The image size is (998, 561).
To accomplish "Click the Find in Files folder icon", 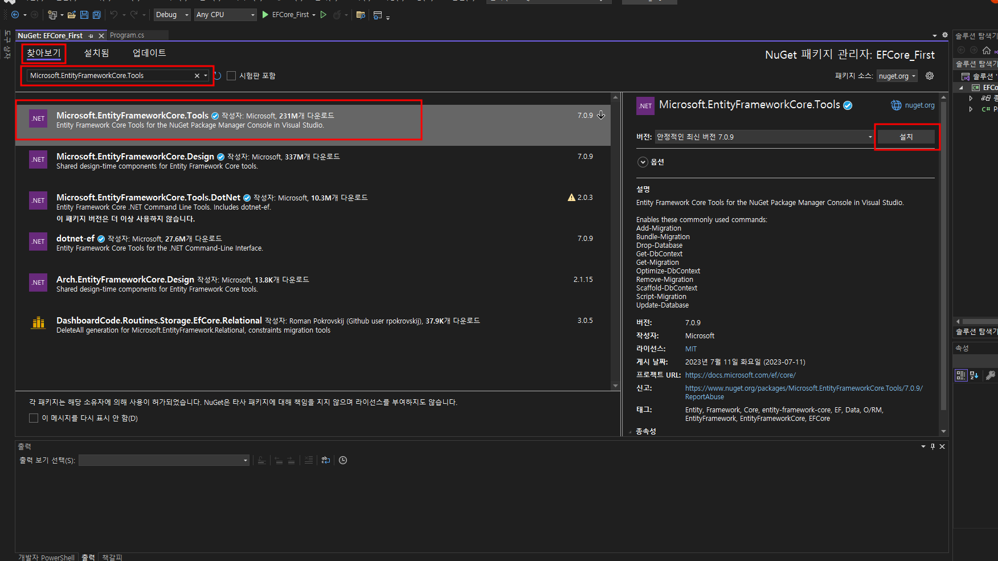I will click(x=361, y=15).
